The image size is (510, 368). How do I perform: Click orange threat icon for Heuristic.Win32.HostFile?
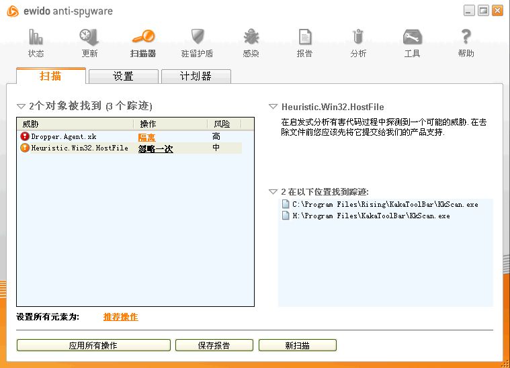pyautogui.click(x=25, y=148)
